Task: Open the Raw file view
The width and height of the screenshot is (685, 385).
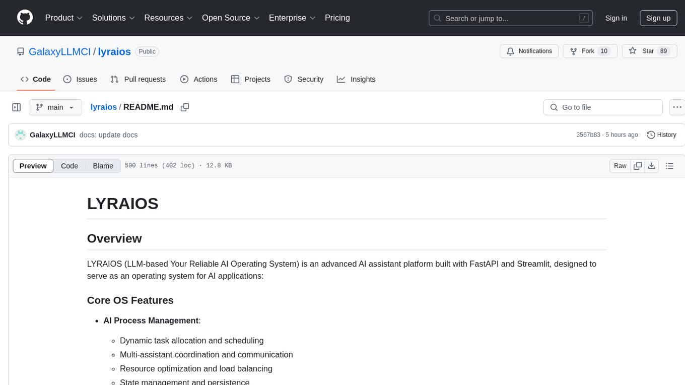Action: [x=620, y=166]
